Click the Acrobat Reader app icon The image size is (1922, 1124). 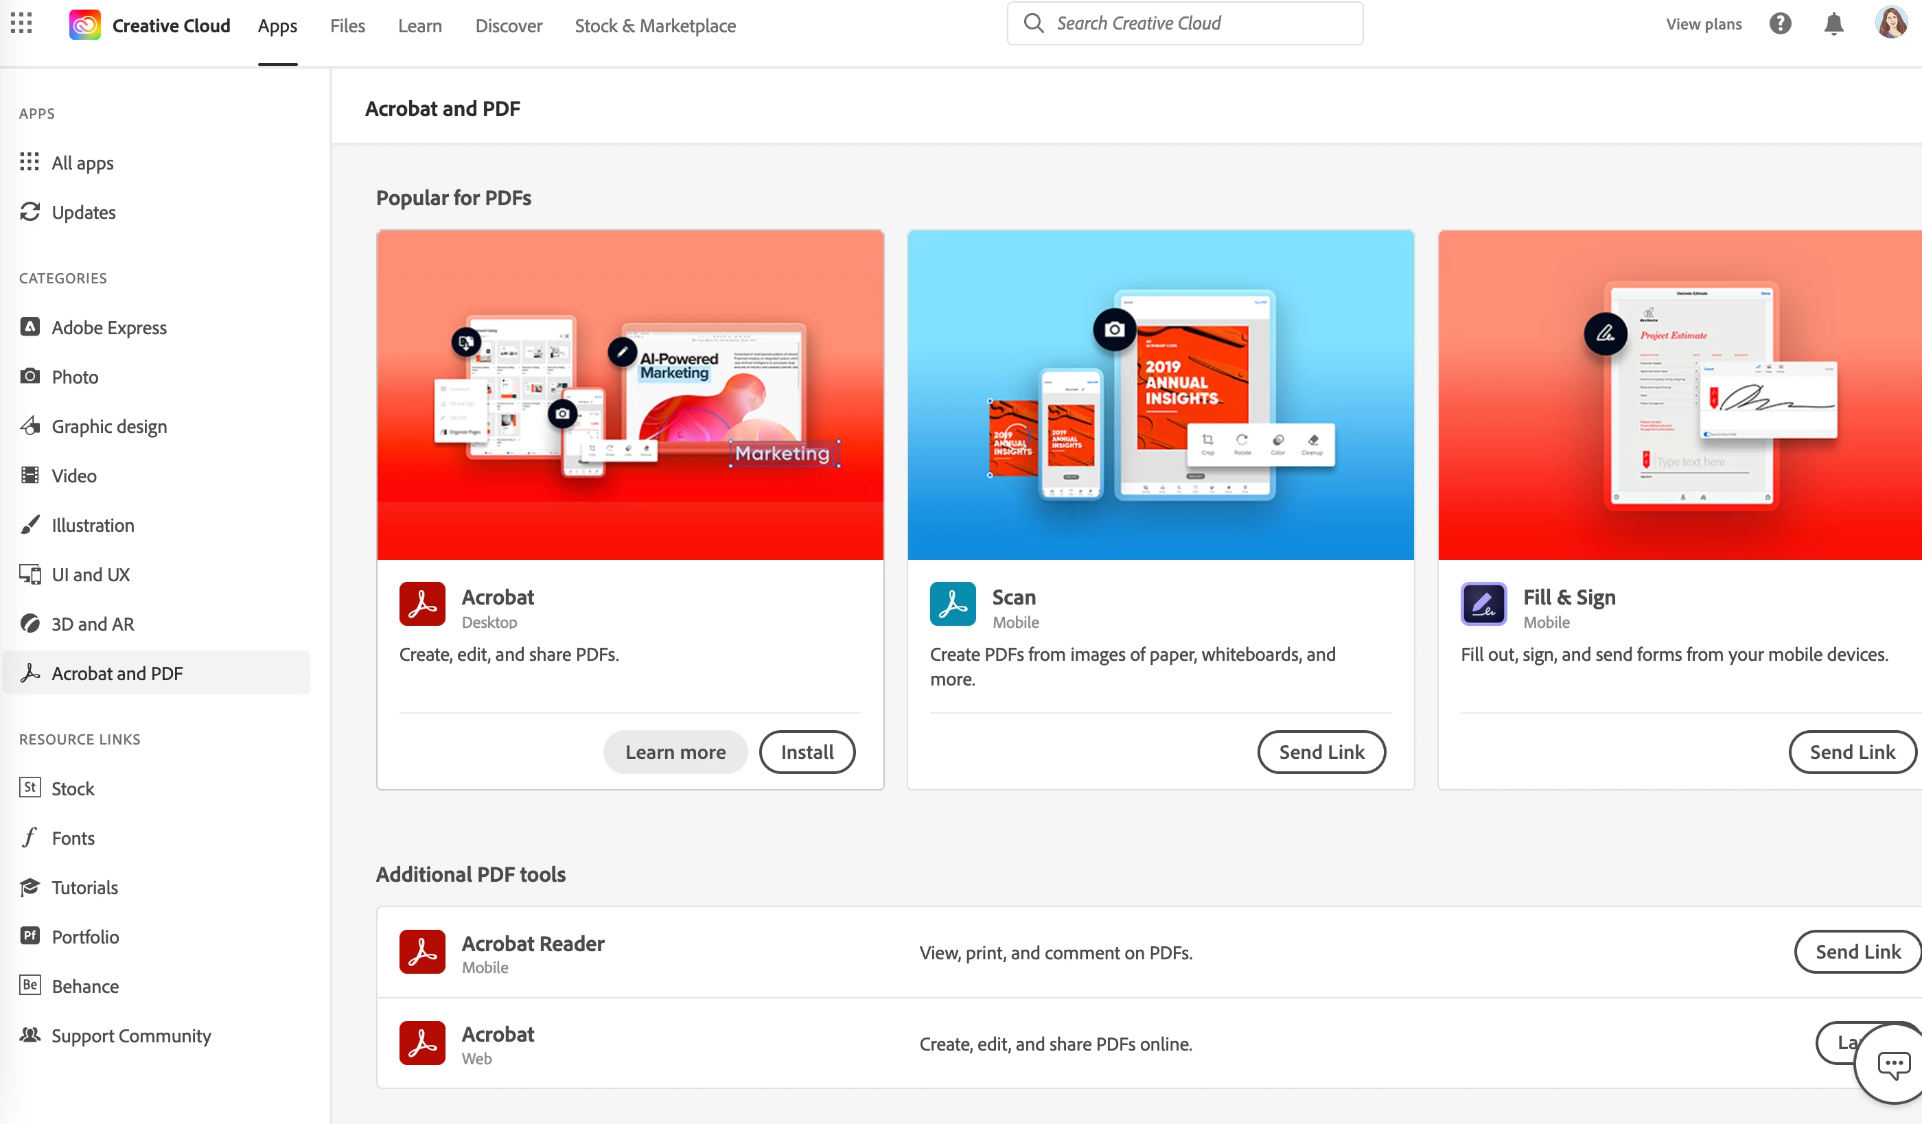click(421, 951)
